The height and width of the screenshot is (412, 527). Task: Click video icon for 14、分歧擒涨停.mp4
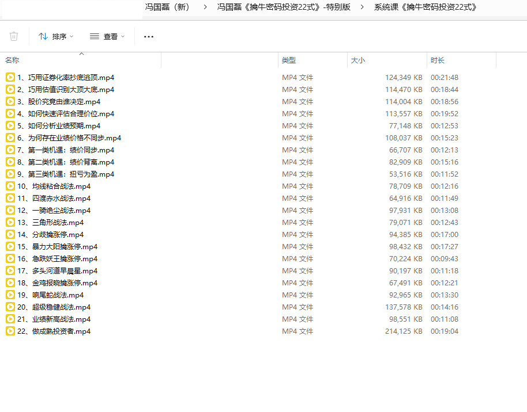pos(10,235)
